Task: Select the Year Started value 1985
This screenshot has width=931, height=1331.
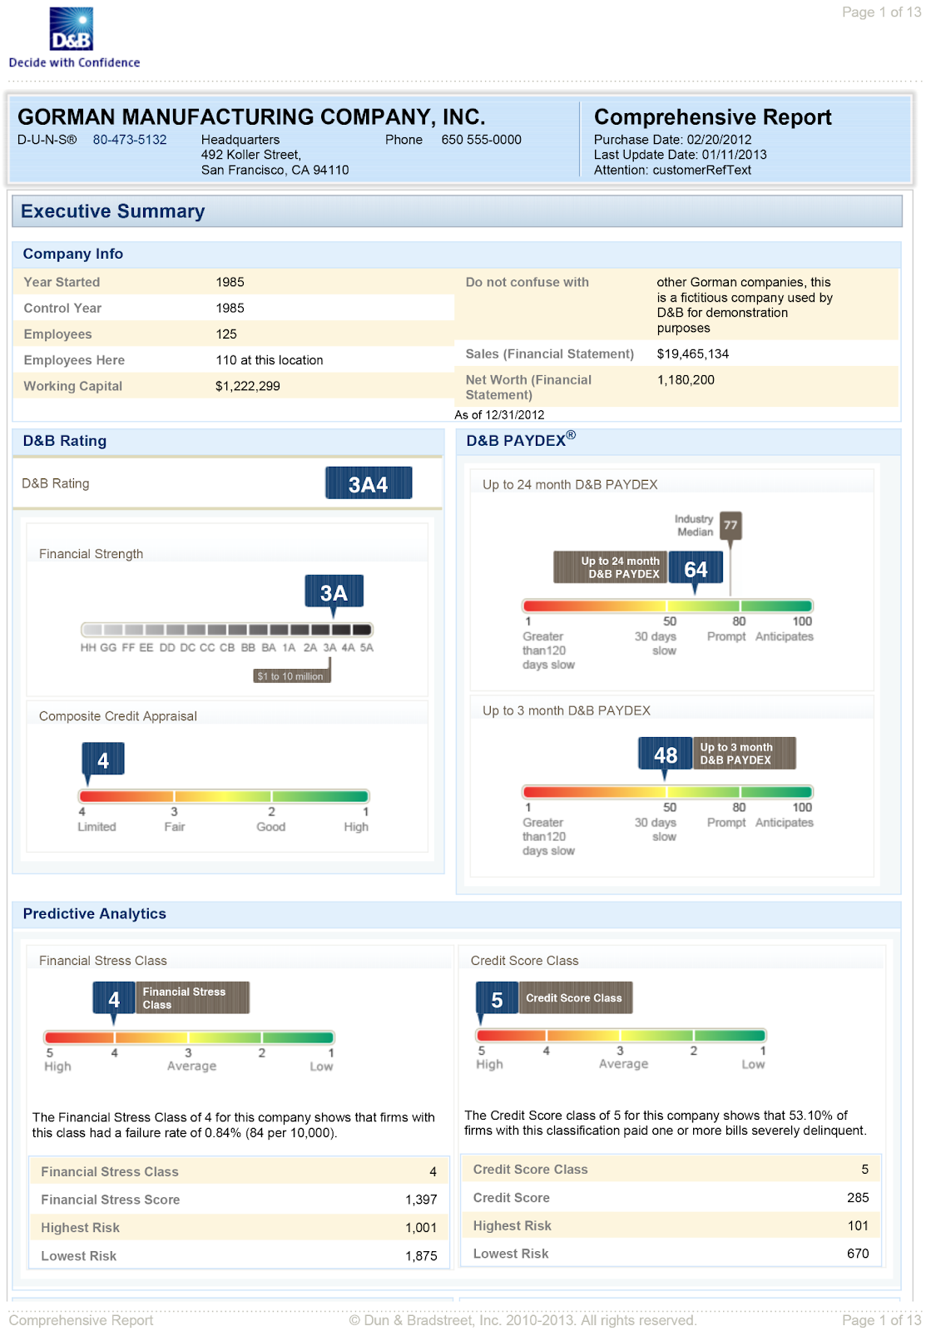Action: pos(230,282)
